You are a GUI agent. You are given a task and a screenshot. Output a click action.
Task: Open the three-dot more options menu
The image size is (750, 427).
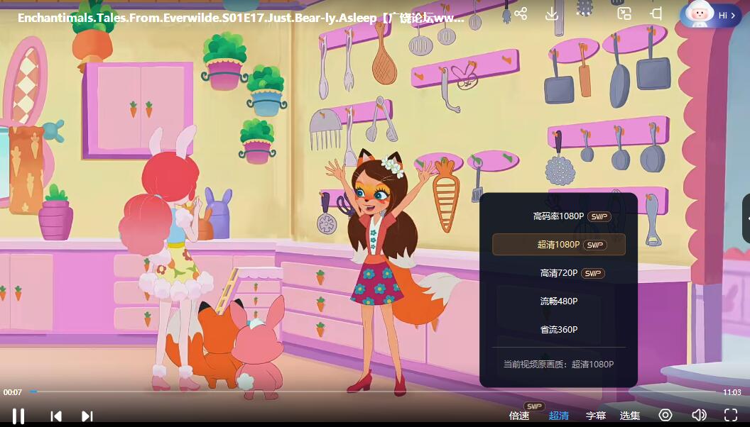click(x=584, y=13)
